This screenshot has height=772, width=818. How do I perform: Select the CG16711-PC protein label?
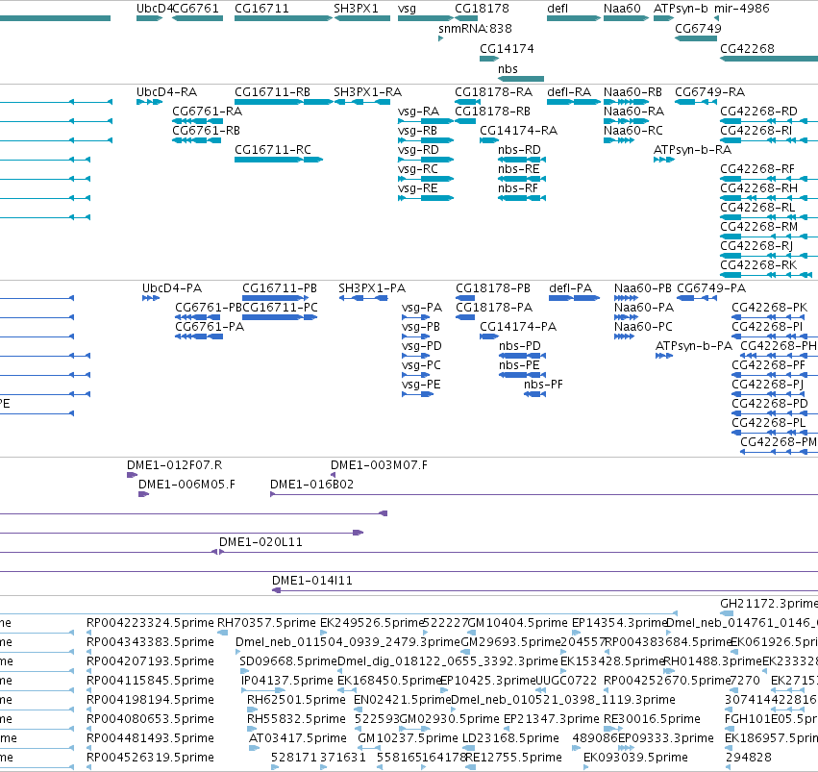pos(280,308)
